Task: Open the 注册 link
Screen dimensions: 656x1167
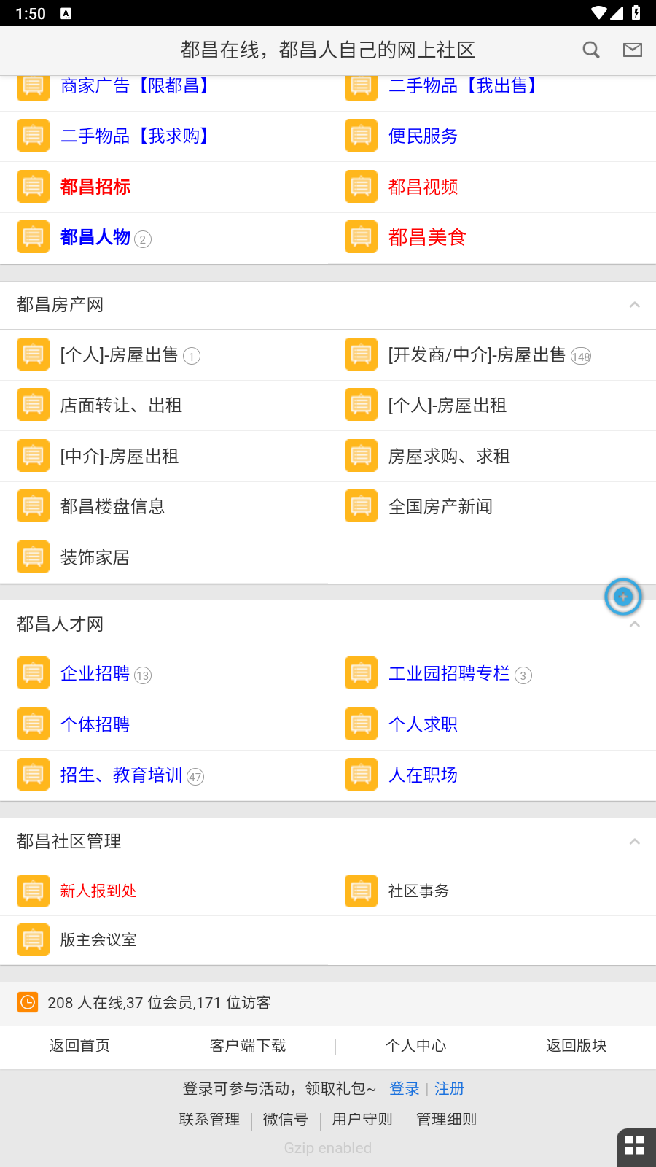Action: (449, 1088)
